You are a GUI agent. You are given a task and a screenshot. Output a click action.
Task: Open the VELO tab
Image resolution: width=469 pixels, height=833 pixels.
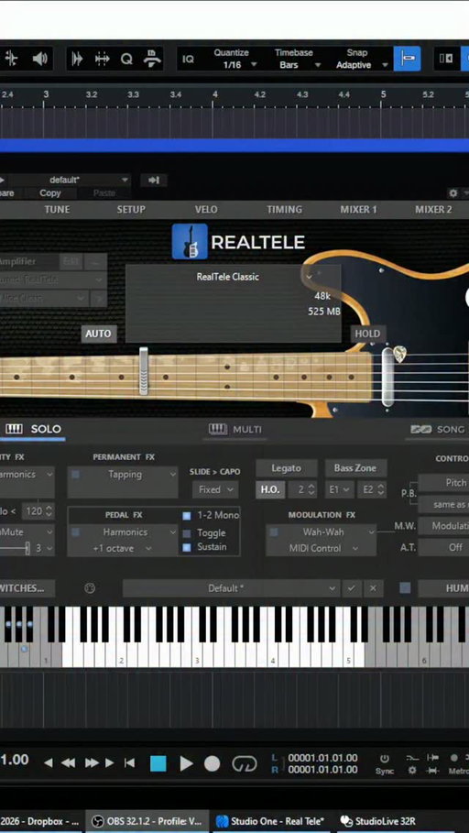click(x=206, y=209)
